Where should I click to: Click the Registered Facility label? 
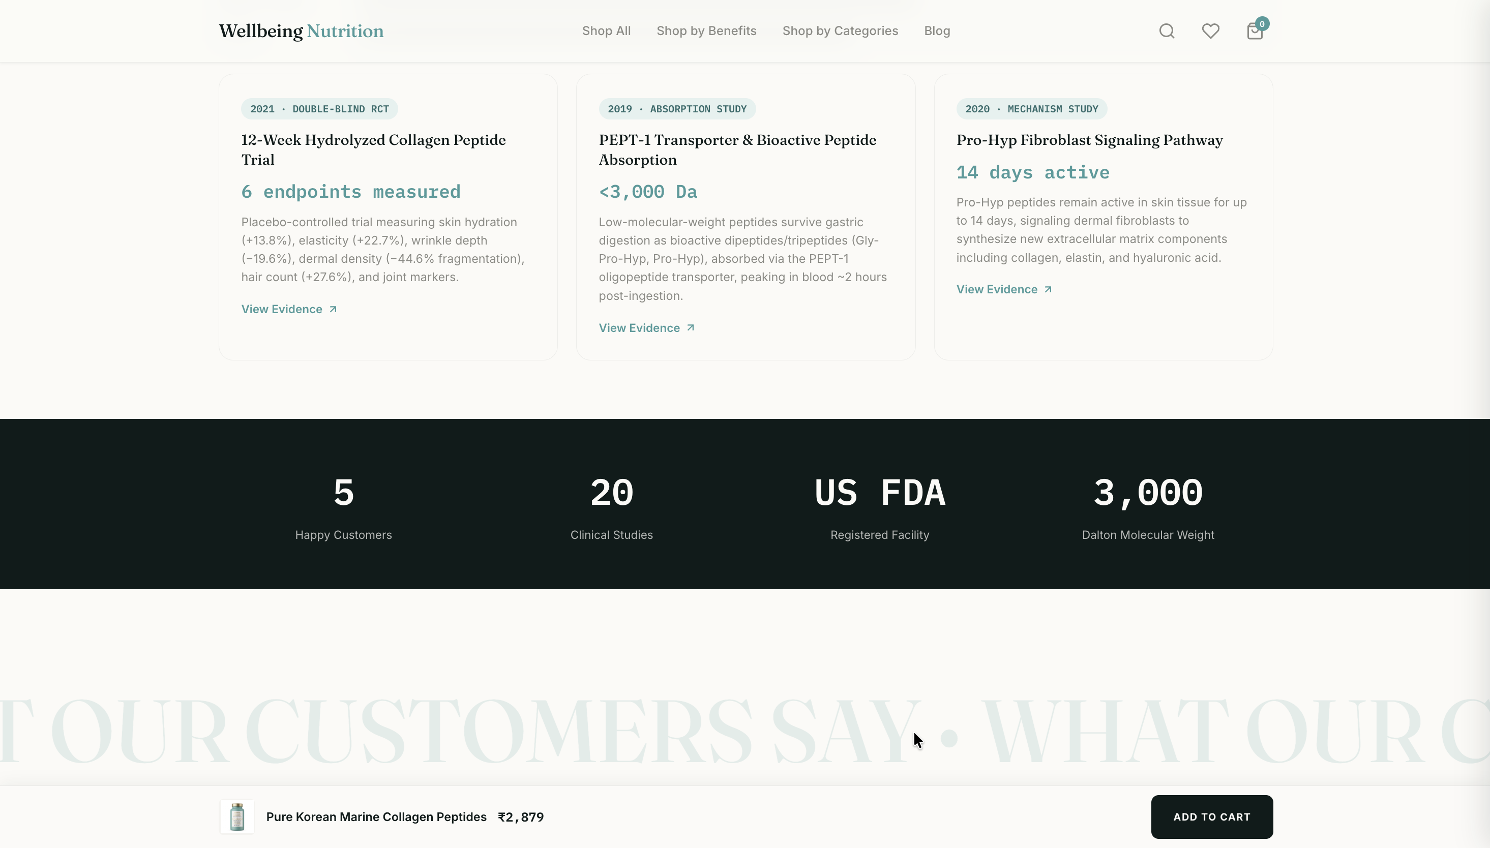(880, 535)
